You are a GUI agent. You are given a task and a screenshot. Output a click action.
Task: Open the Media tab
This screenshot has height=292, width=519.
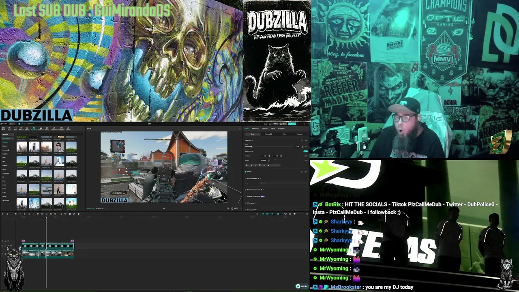(x=4, y=129)
